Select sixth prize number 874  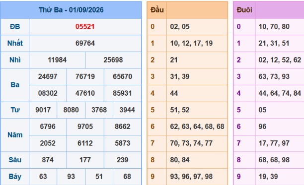48,160
